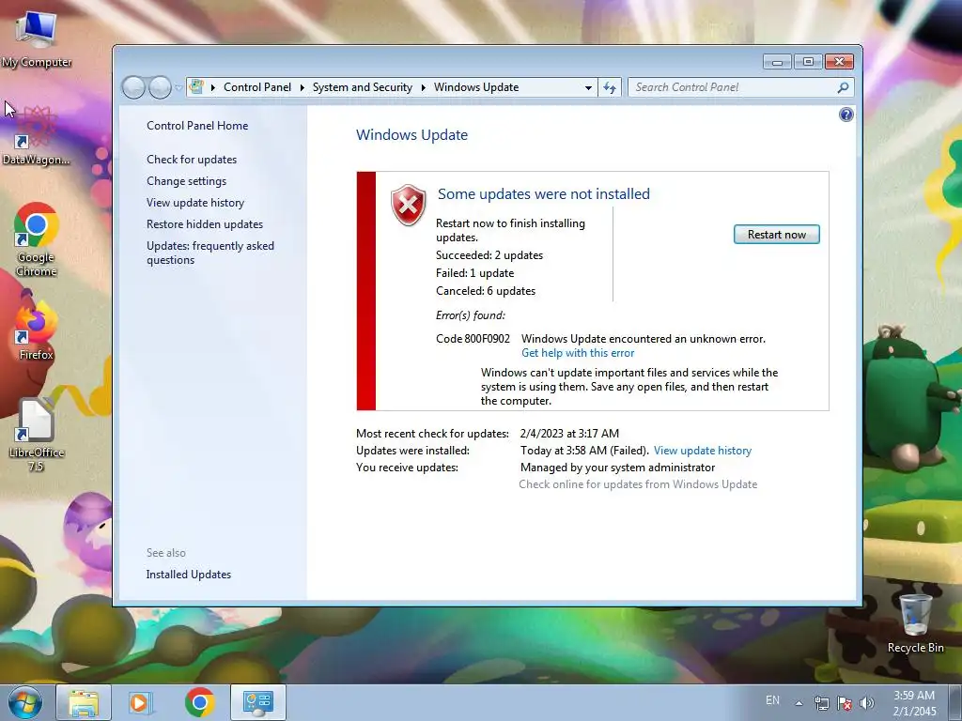
Task: Click 'Failed: 1 update' text
Action: (x=474, y=273)
